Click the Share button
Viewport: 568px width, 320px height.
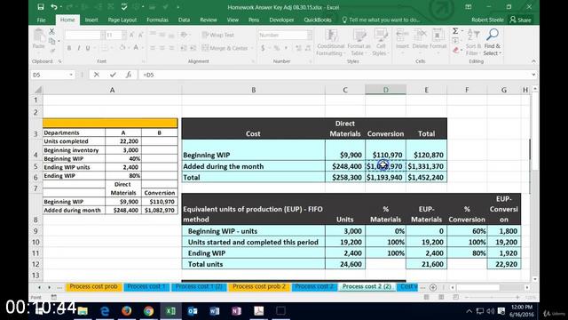tap(521, 20)
